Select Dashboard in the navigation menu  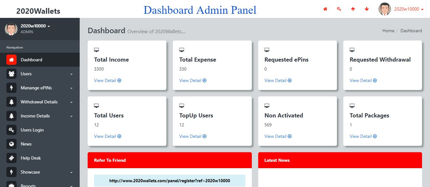(x=40, y=60)
